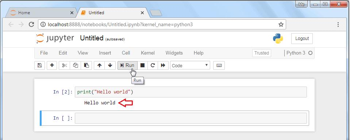Click the kernel idle circle indicator
The image size is (350, 140).
(x=310, y=53)
